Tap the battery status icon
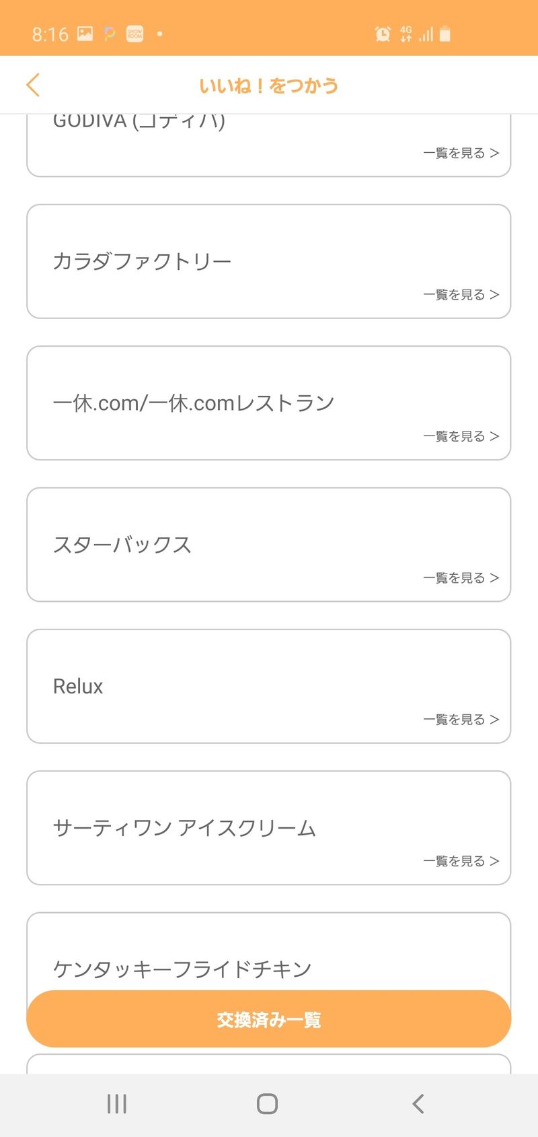This screenshot has width=538, height=1137. pos(445,34)
